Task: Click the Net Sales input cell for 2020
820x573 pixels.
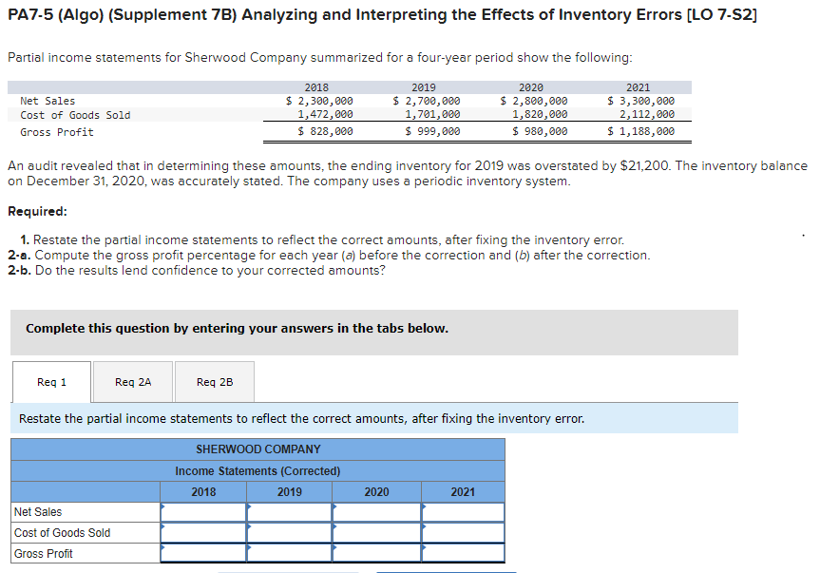Action: [x=375, y=511]
